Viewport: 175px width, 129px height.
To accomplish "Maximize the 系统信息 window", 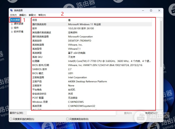I will coord(151,10).
